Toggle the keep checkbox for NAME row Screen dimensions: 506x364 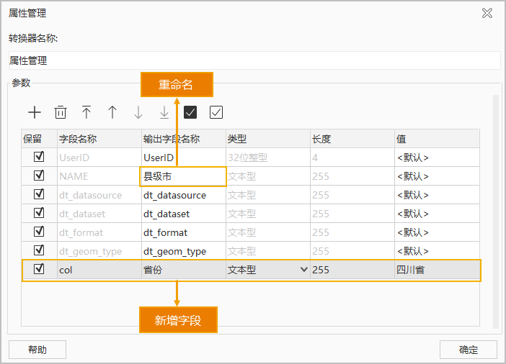39,176
